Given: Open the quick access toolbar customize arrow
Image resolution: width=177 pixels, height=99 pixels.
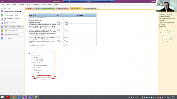Looking at the screenshot, I should 8,2.
